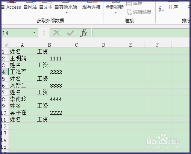
Task: Click cell B1 containing 工资
Action: [x=50, y=51]
